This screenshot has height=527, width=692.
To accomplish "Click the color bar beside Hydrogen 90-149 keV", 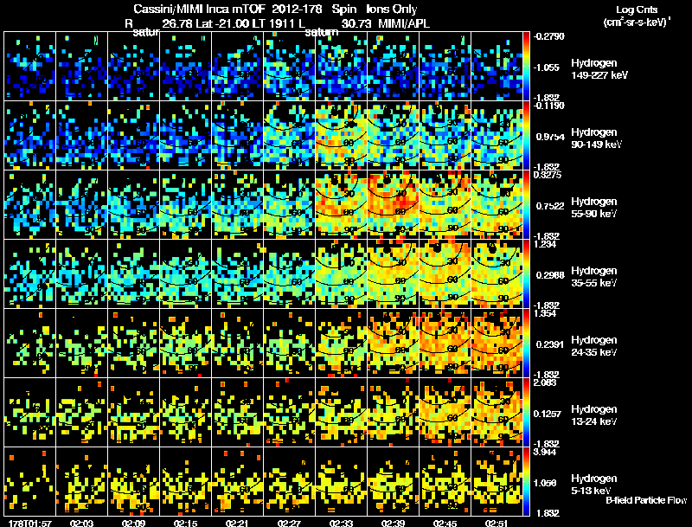I will [526, 136].
